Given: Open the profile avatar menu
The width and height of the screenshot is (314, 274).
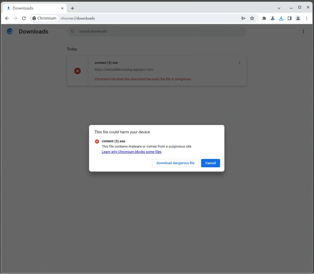Looking at the screenshot, I should (298, 18).
